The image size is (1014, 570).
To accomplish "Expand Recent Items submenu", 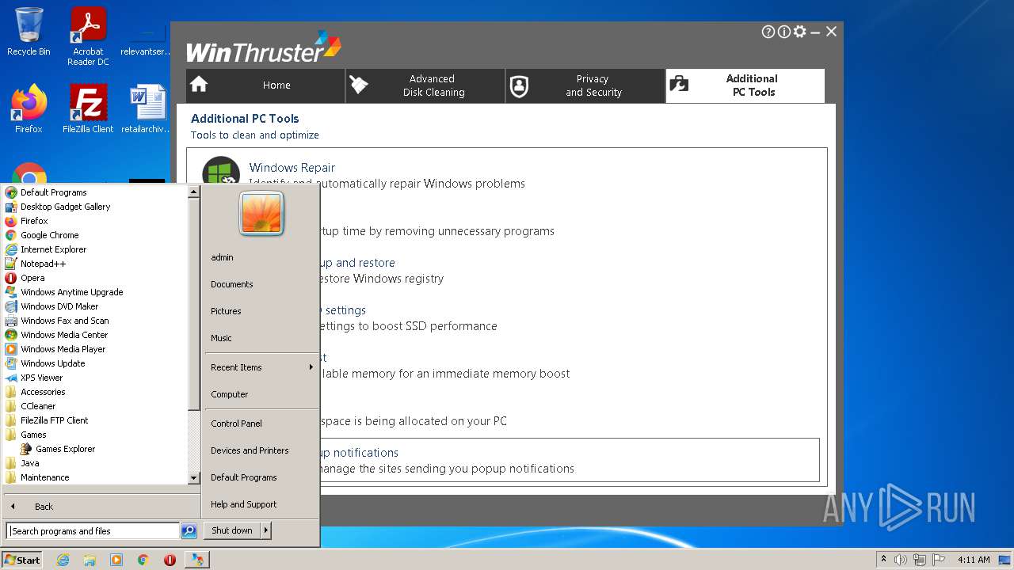I will [x=261, y=367].
